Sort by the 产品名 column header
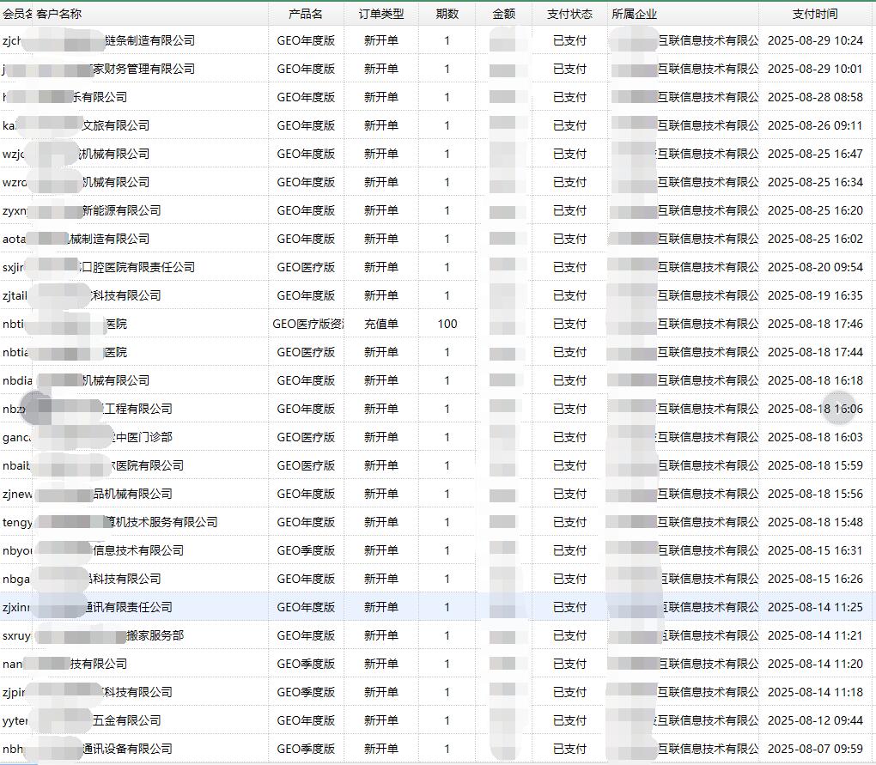Viewport: 876px width, 765px height. point(306,14)
